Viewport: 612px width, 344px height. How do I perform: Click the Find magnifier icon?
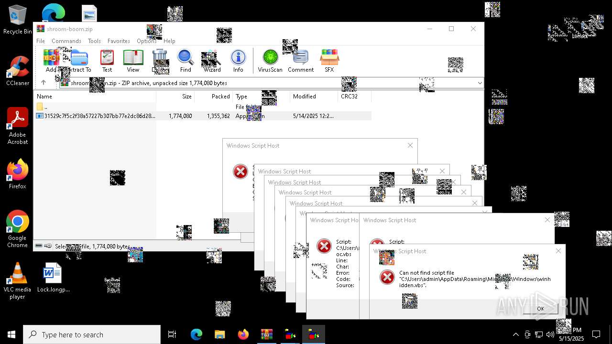point(186,61)
